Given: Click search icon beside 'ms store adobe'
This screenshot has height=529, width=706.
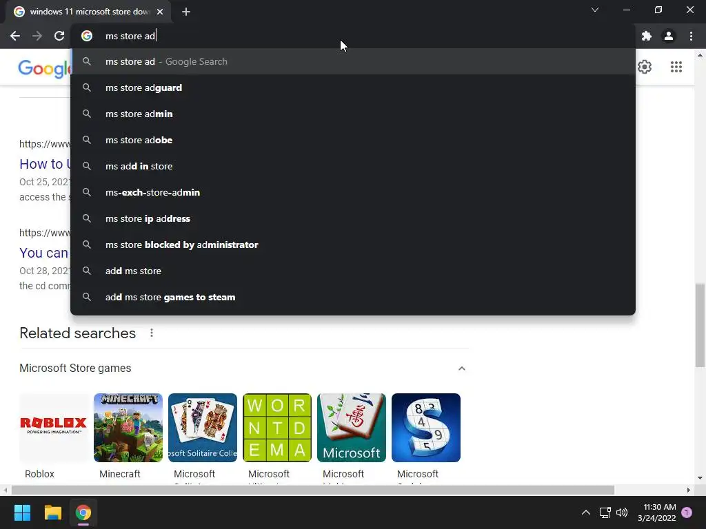Looking at the screenshot, I should tap(87, 140).
